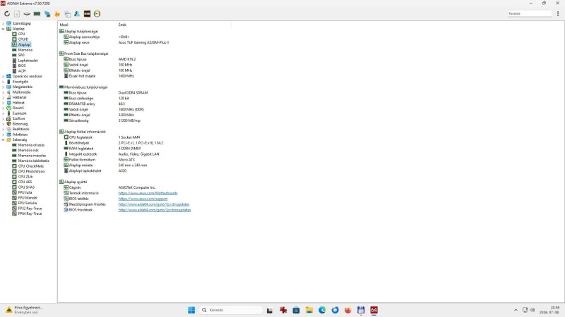565x317 pixels.
Task: Open the Termék információ asus.com Motherboards link
Action: click(x=148, y=193)
